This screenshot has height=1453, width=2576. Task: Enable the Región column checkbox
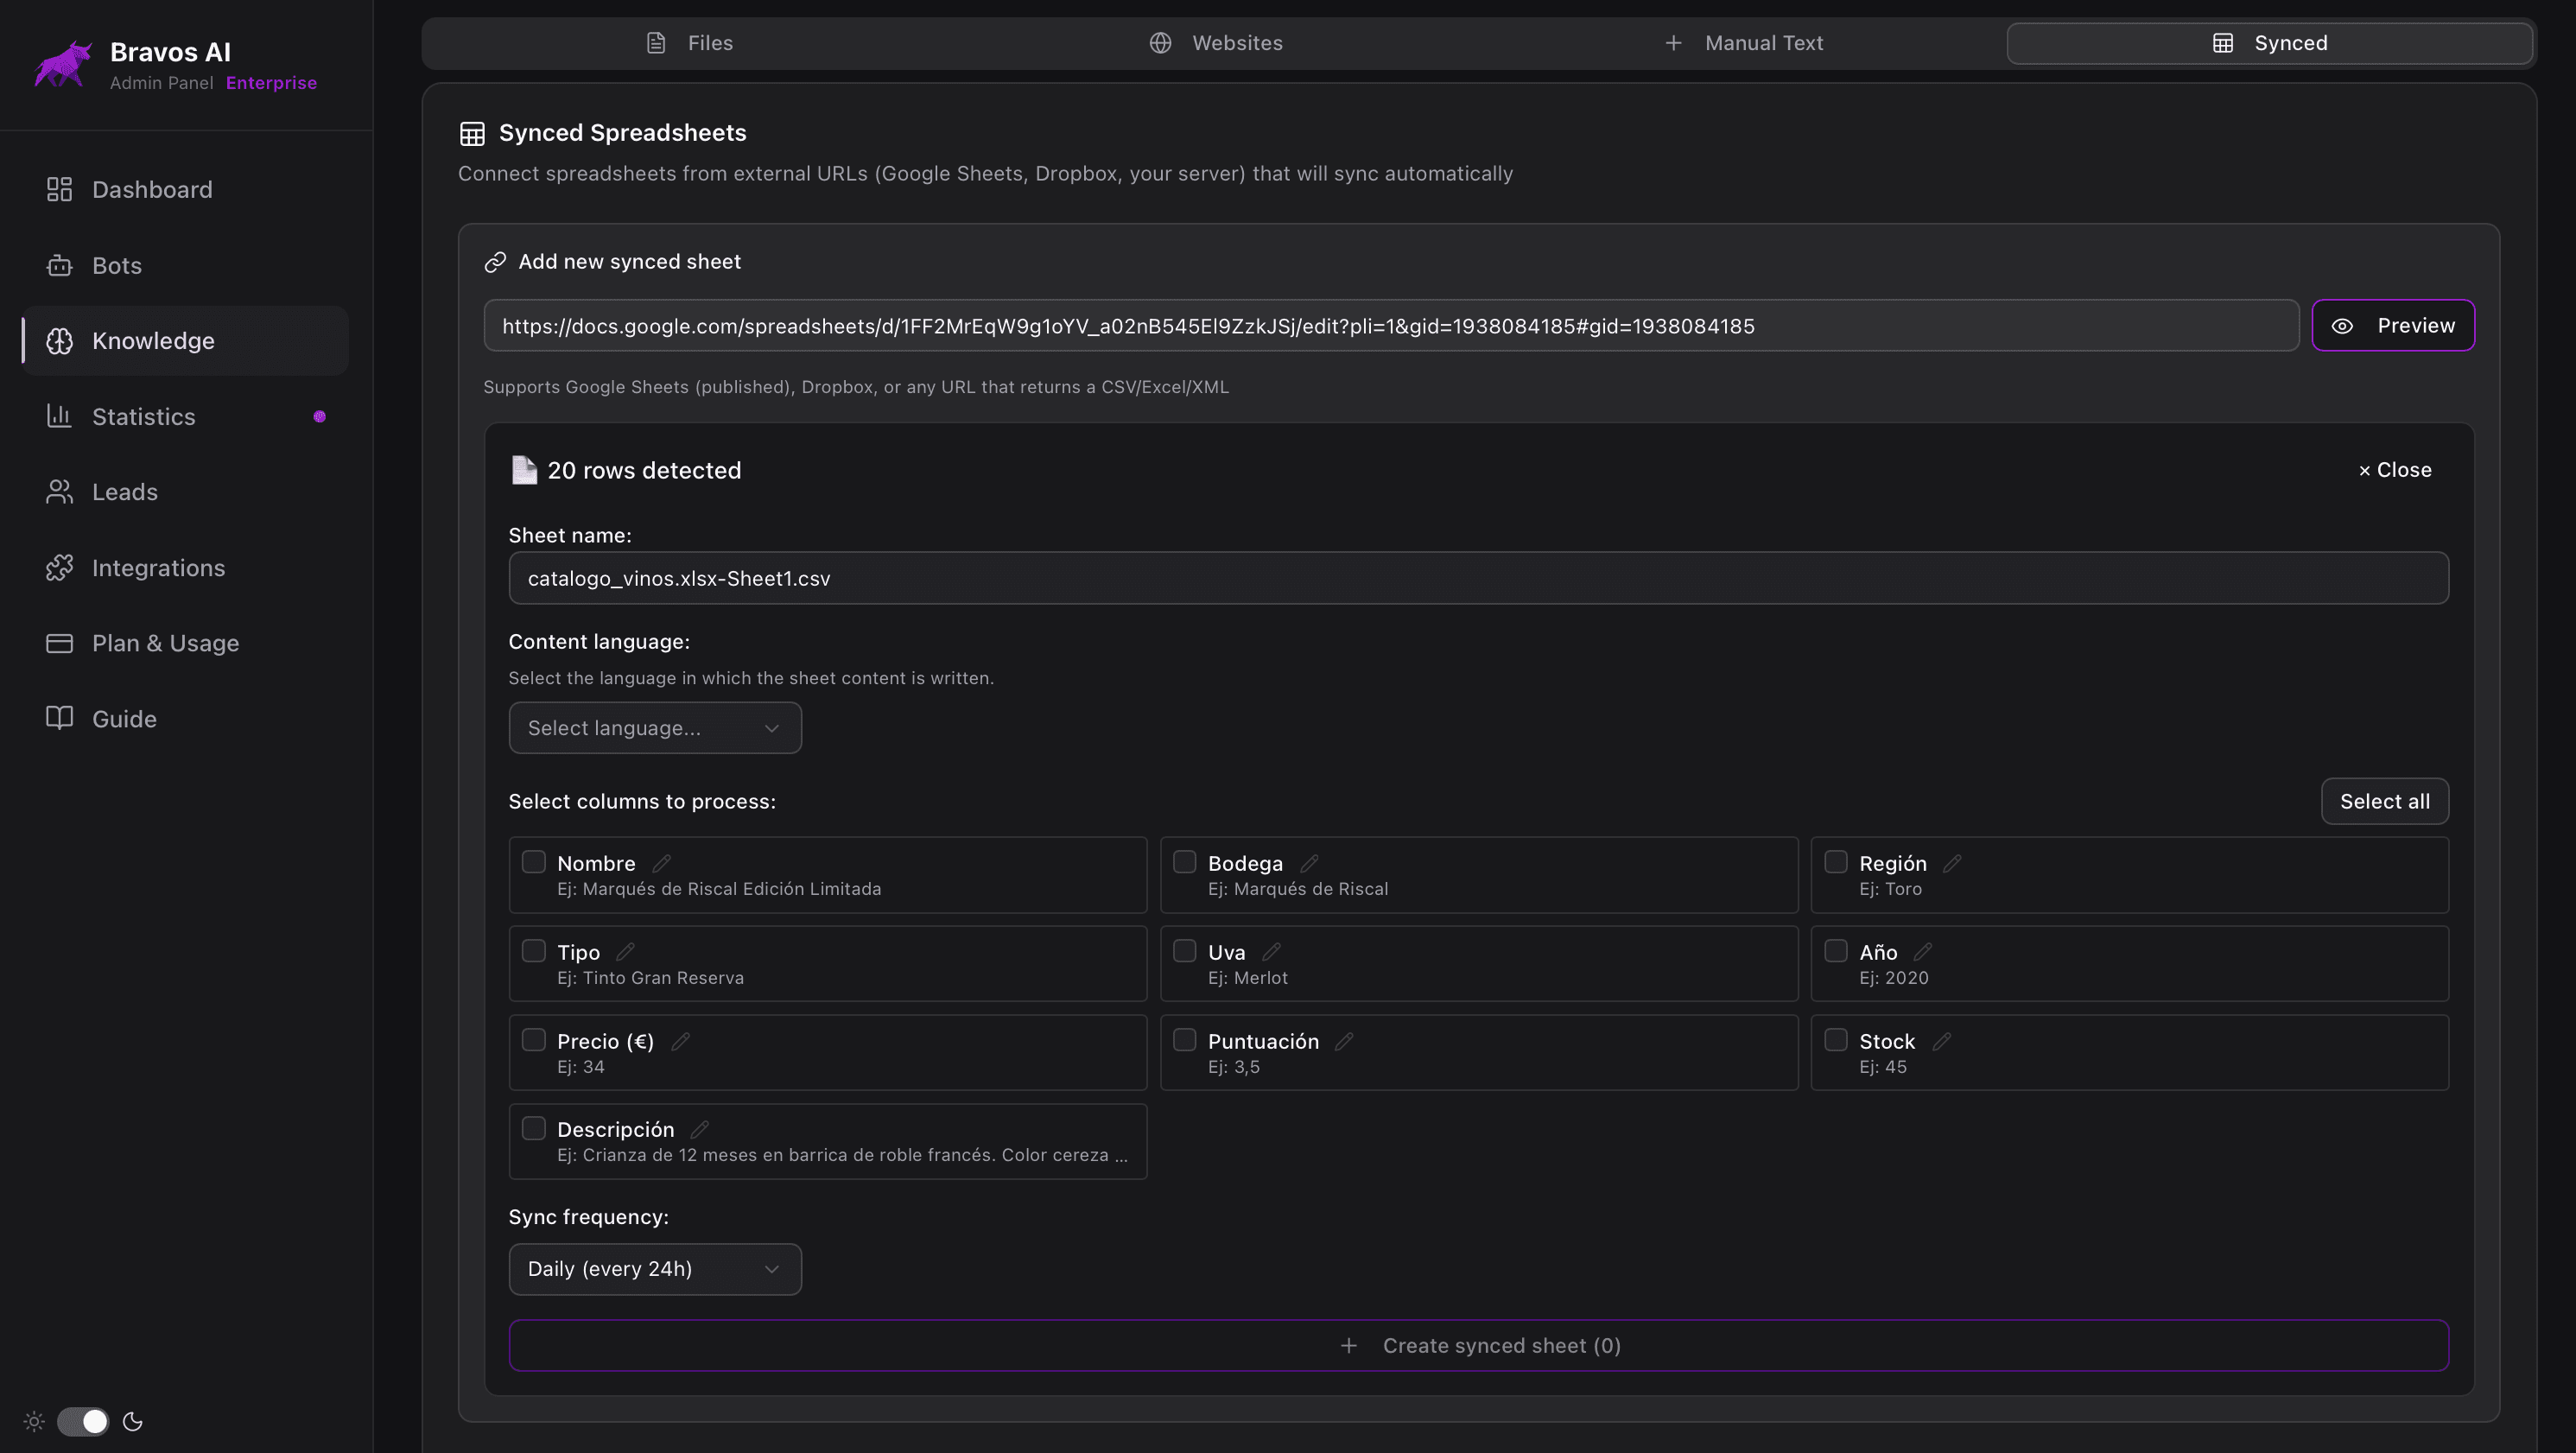tap(1836, 861)
